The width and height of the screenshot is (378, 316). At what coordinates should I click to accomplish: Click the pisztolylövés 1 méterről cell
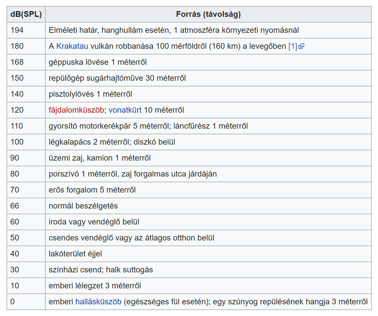point(90,94)
